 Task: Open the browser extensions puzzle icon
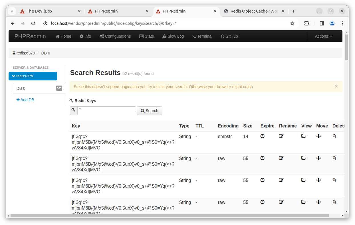[x=306, y=23]
